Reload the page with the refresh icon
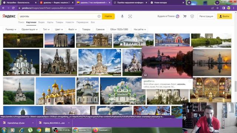This screenshot has width=237, height=133. tap(13, 8)
